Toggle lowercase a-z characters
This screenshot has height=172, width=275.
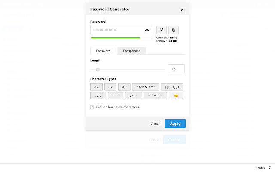(110, 87)
